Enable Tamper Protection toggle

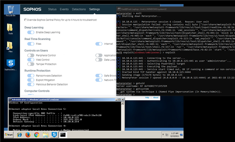coord(31,64)
